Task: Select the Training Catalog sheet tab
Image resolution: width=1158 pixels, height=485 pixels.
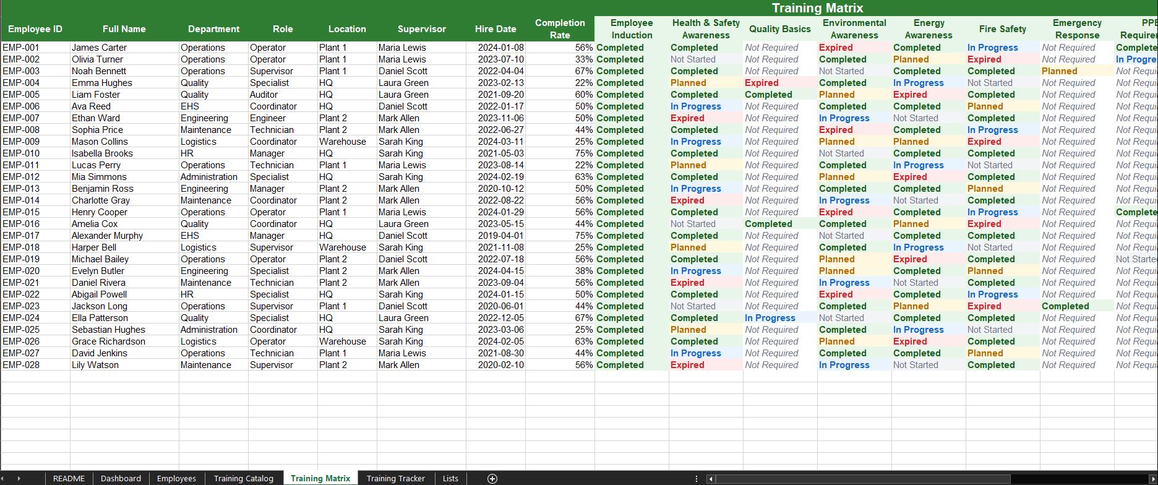Action: point(243,478)
